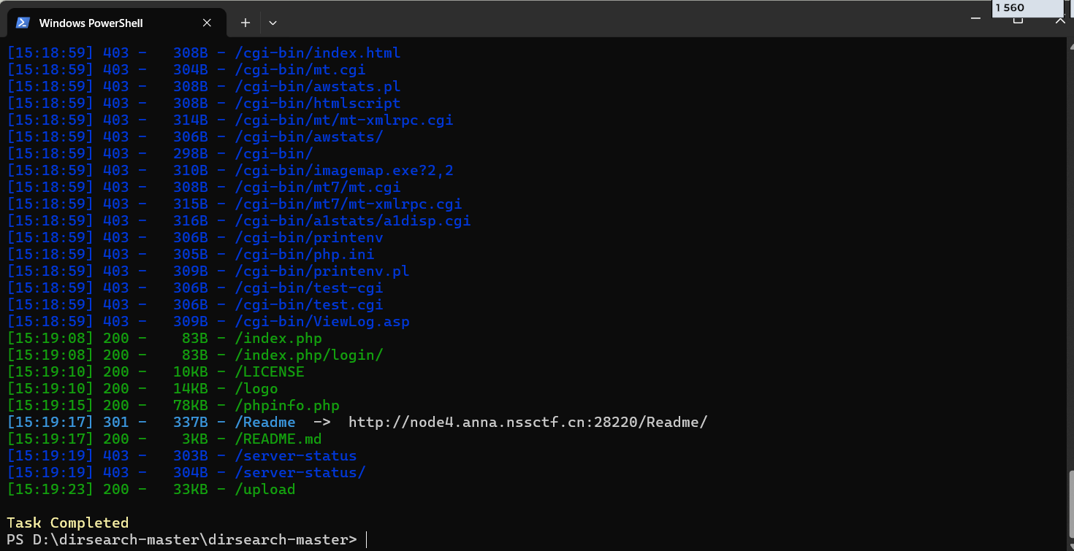Click the /cgi-bin/test.cgi path
The image size is (1074, 551).
coord(309,305)
